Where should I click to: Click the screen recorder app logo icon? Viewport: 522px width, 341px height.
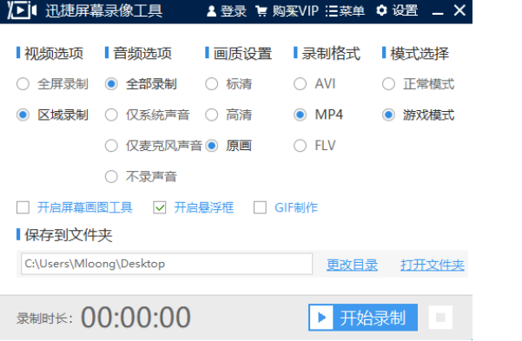22,10
